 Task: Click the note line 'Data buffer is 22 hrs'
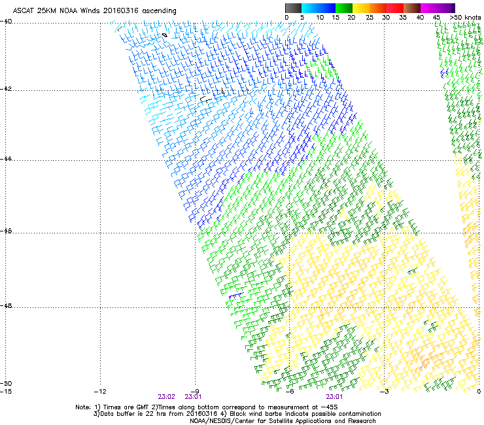[237, 414]
